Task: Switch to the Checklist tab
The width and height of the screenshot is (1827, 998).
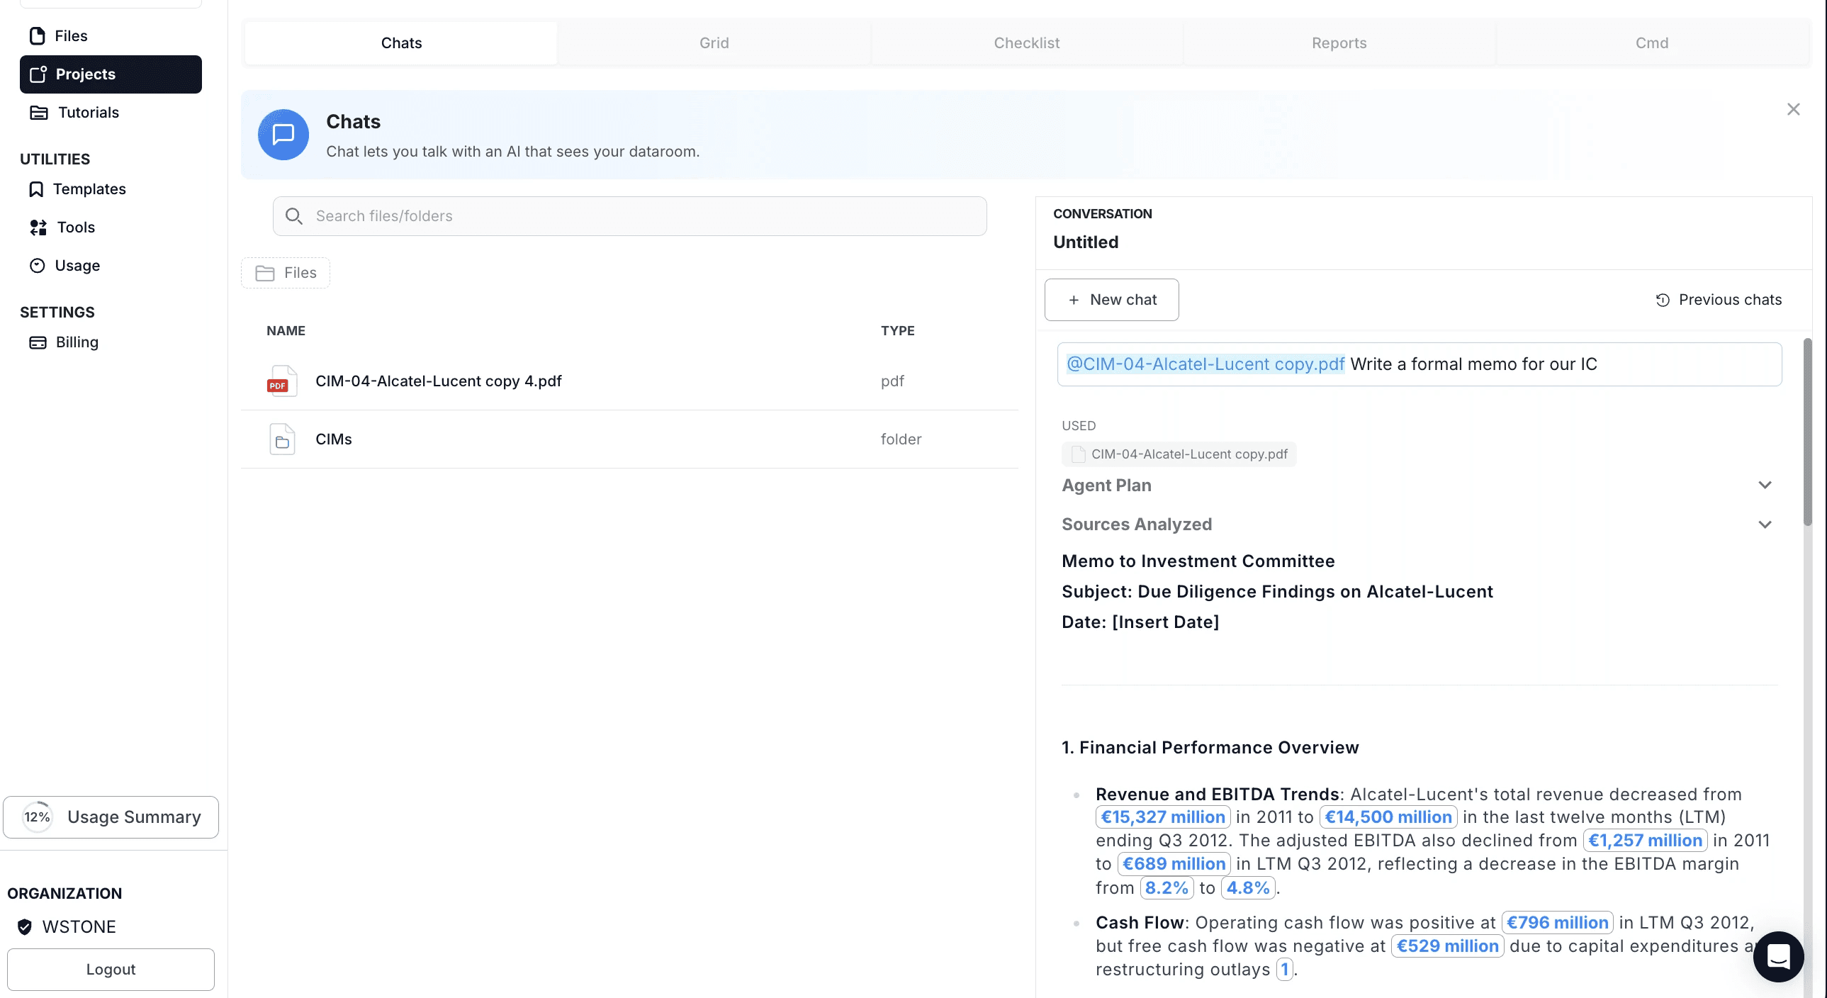Action: pyautogui.click(x=1026, y=43)
